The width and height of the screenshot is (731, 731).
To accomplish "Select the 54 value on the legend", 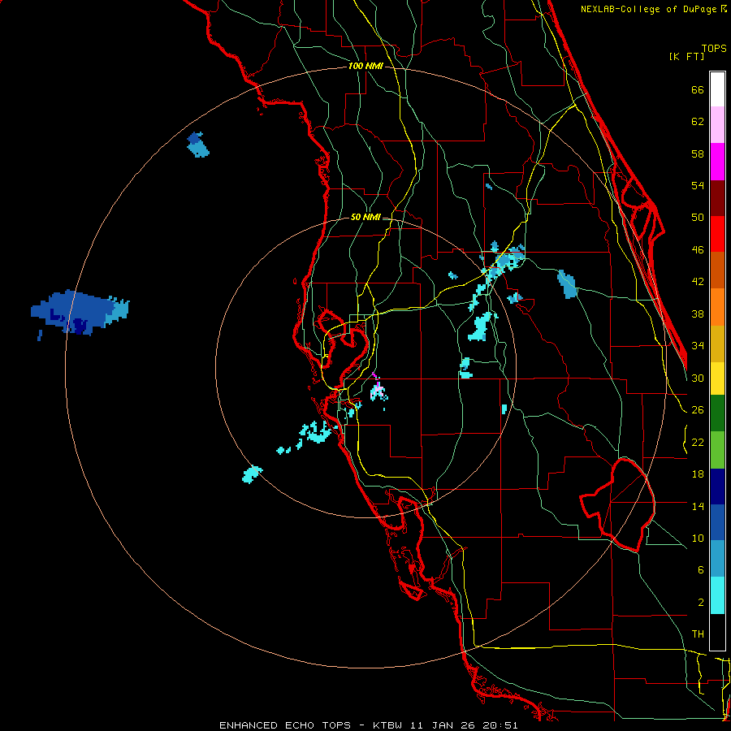I will click(698, 185).
